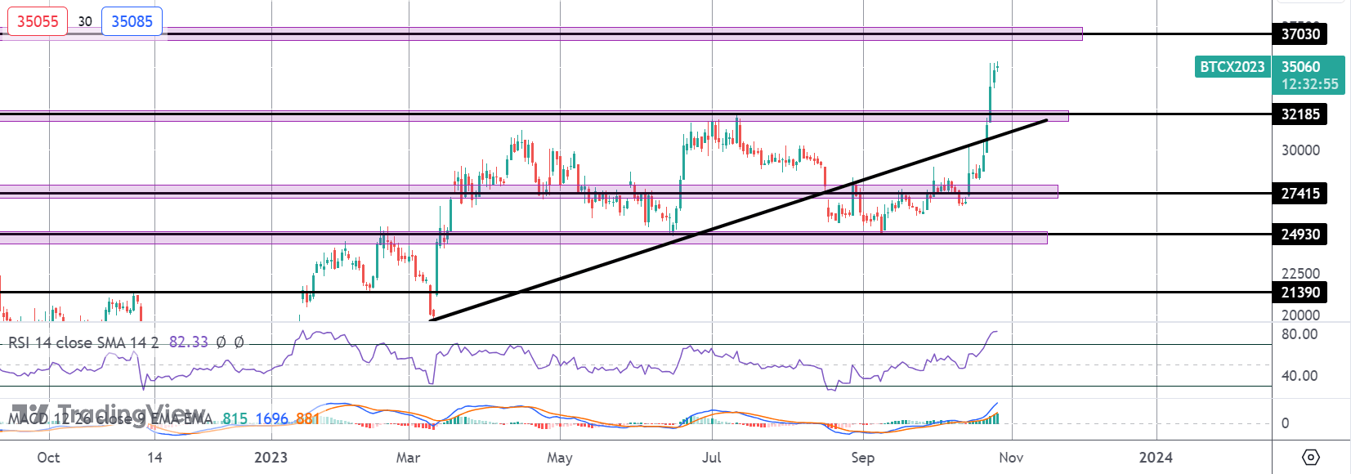The width and height of the screenshot is (1351, 474).
Task: Click the 22500 price axis value
Action: (1300, 274)
